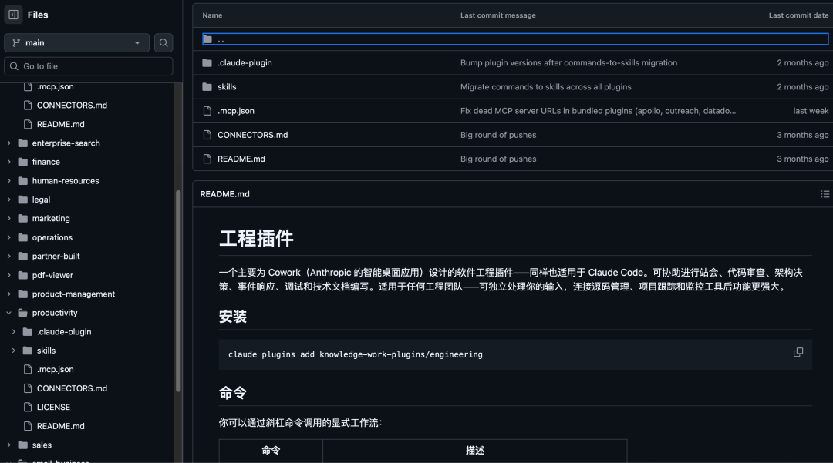Open skills folder in file table
This screenshot has height=463, width=833.
tap(227, 87)
